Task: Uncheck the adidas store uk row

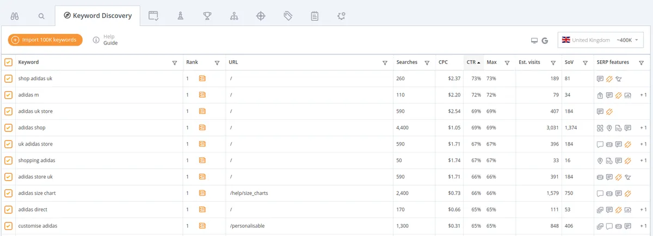Action: (8, 176)
